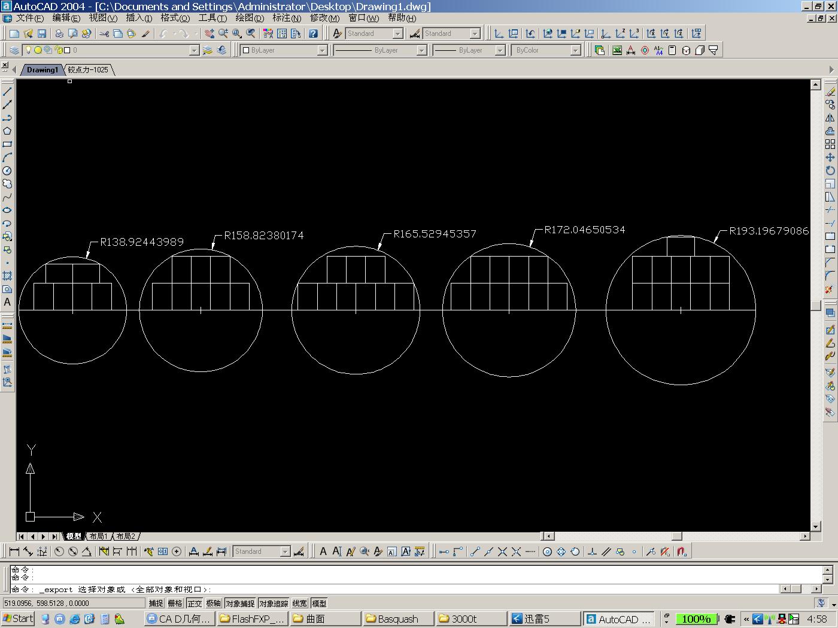Toggle 栅格 grid display
This screenshot has height=628, width=838.
[175, 603]
